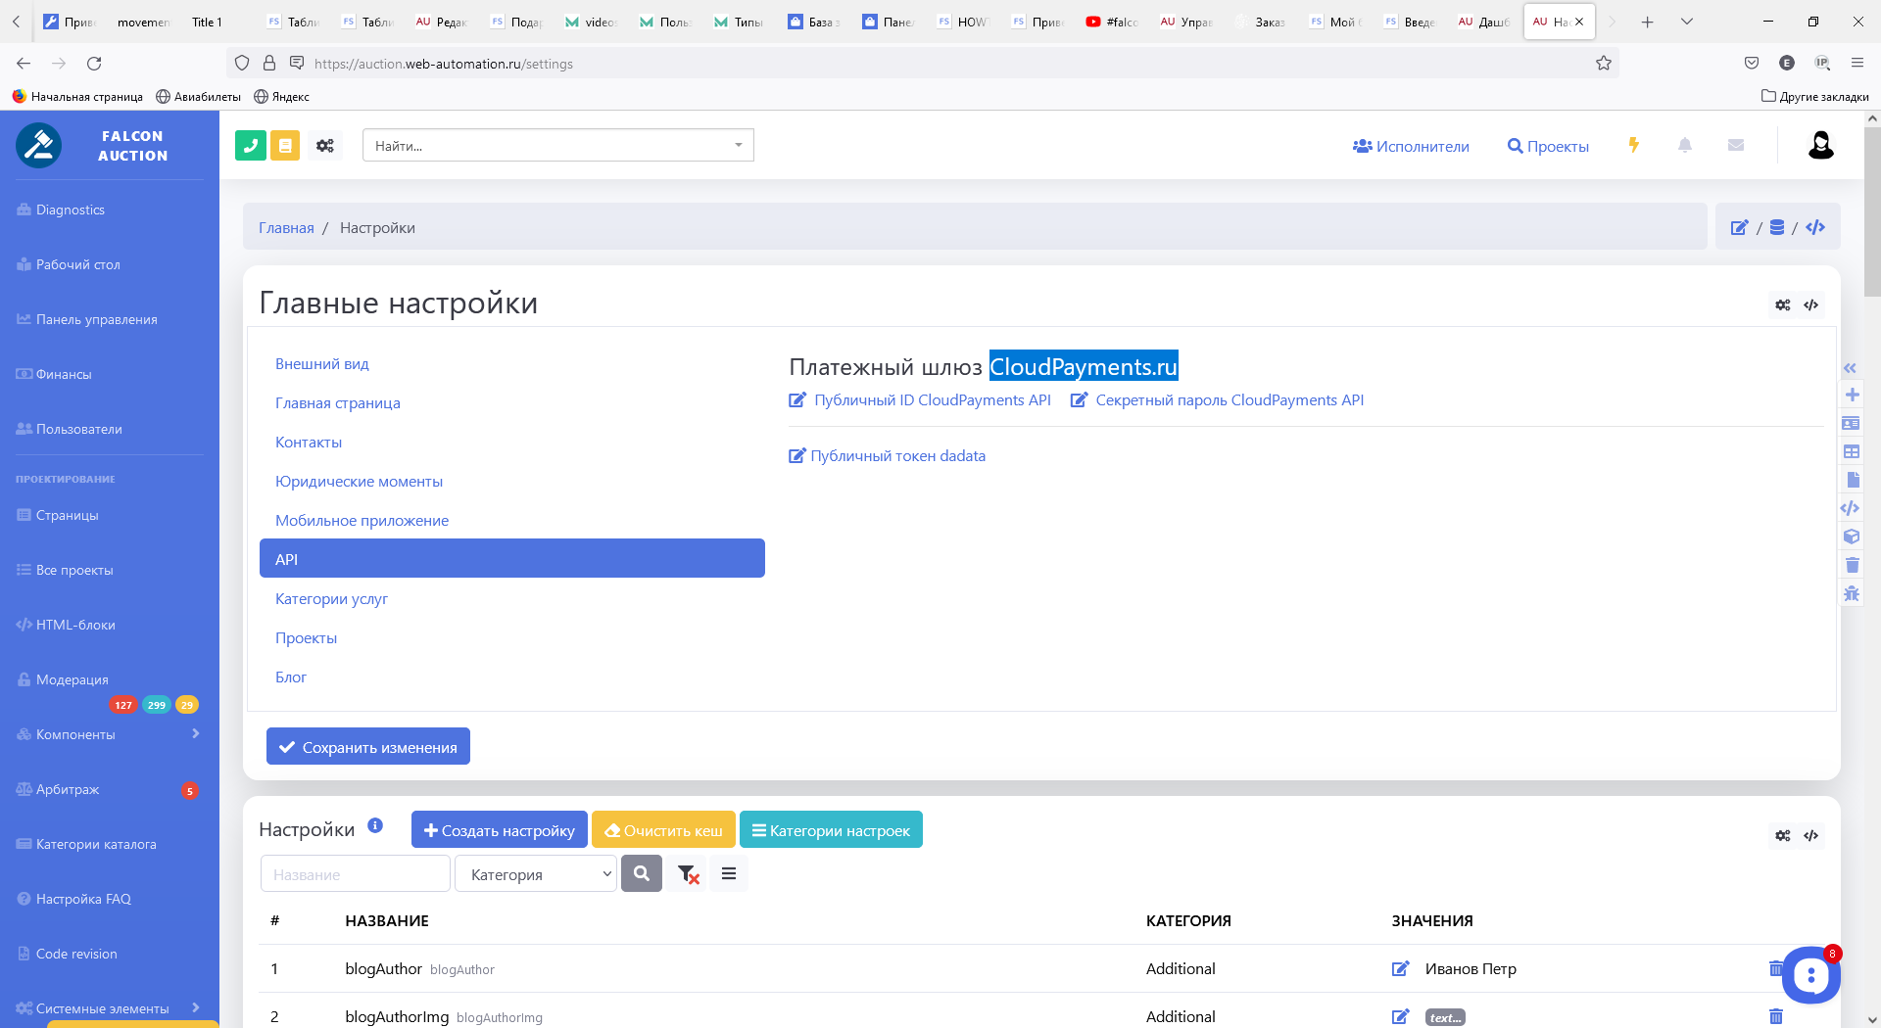1881x1028 pixels.
Task: Open the user profile avatar
Action: 1820,145
